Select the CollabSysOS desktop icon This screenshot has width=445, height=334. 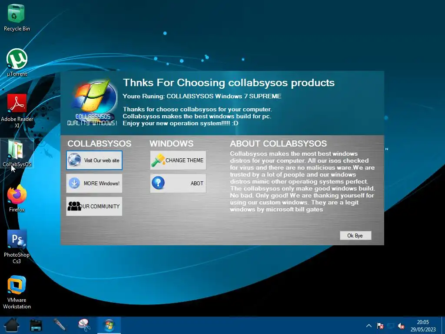click(17, 154)
